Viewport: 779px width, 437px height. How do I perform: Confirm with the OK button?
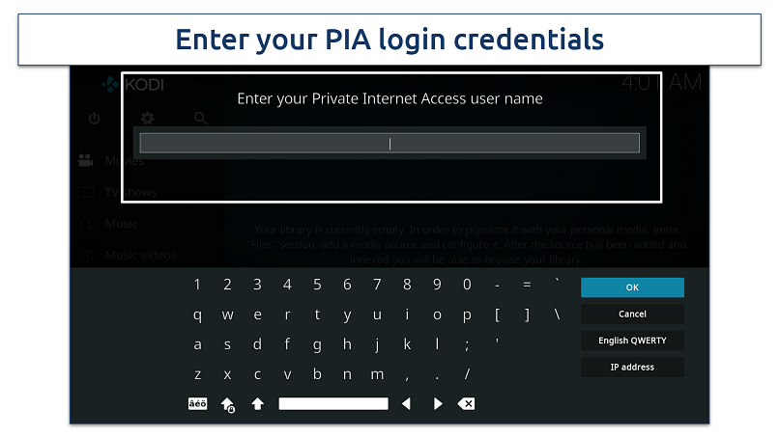tap(632, 287)
